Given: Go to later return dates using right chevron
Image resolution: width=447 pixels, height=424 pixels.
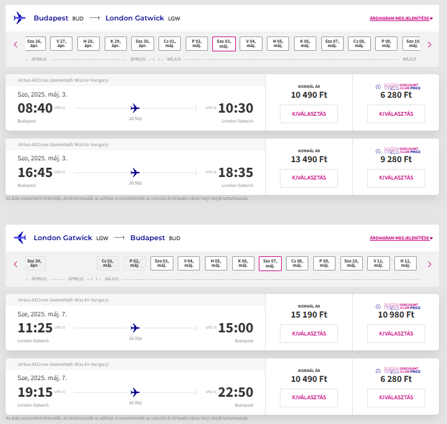Looking at the screenshot, I should (429, 264).
